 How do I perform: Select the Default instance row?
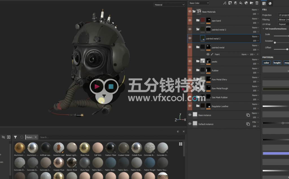tap(224, 124)
